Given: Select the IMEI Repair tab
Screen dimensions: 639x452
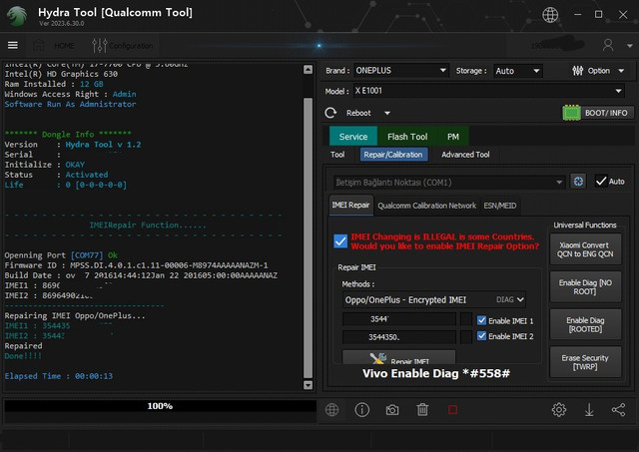Looking at the screenshot, I should pos(350,205).
